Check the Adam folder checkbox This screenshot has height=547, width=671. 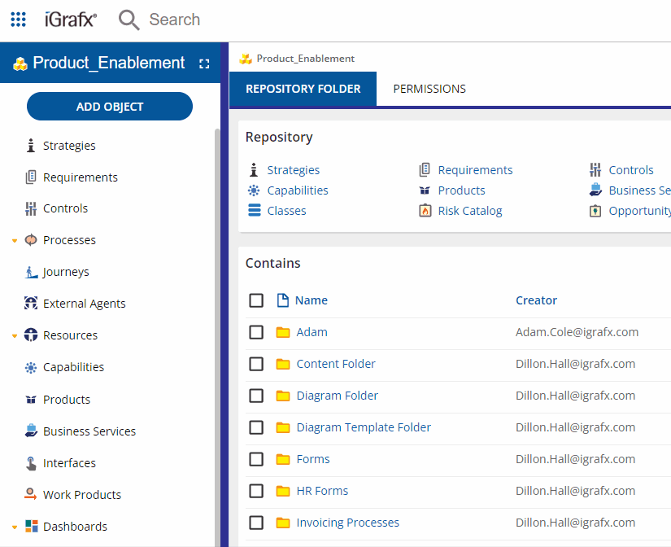(256, 332)
